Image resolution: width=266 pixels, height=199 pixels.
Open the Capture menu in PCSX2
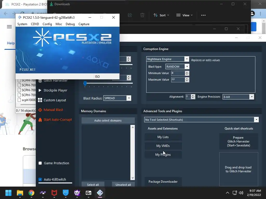pyautogui.click(x=84, y=24)
